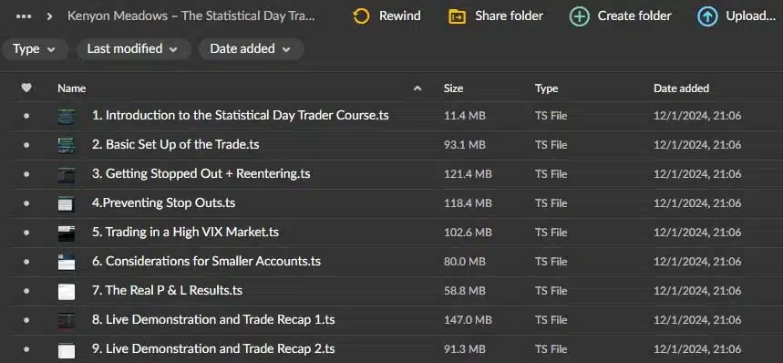
Task: Open the Last modified filter dropdown
Action: pyautogui.click(x=133, y=49)
